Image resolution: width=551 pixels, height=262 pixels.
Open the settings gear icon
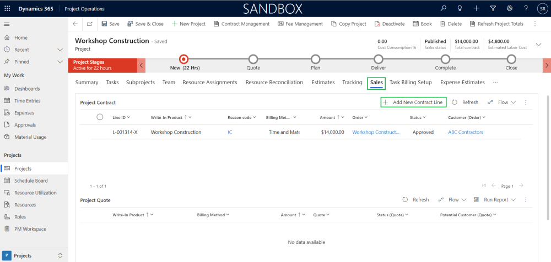pyautogui.click(x=509, y=8)
